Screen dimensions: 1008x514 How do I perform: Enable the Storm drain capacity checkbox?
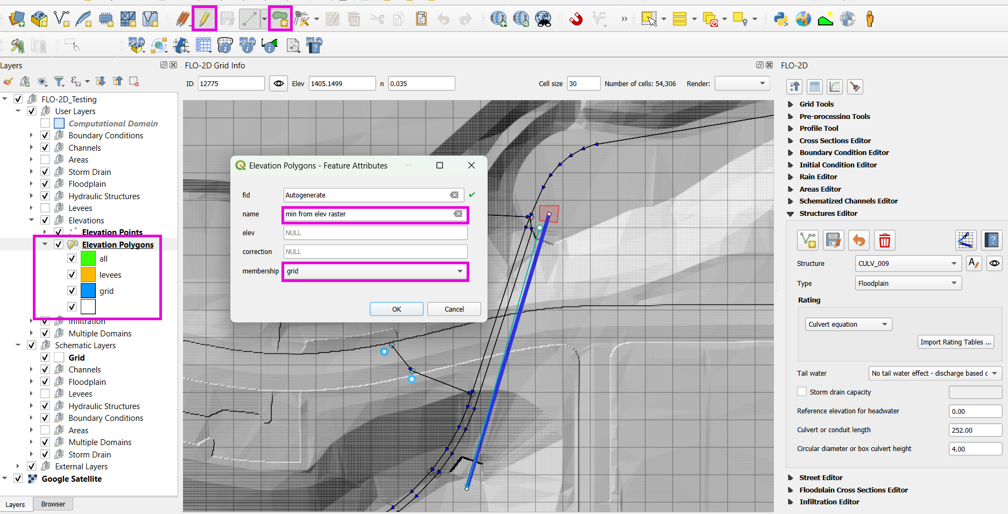802,392
